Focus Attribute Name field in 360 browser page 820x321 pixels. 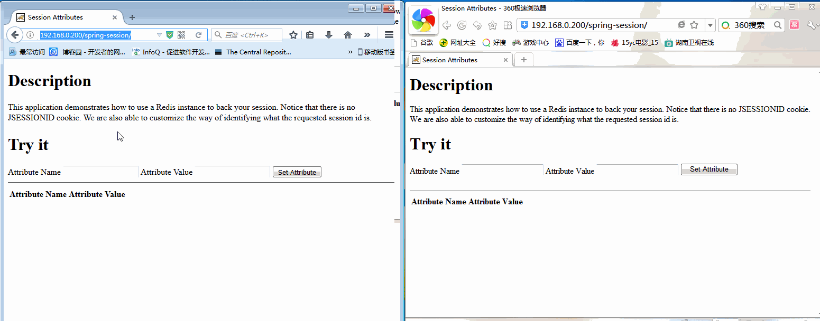coord(502,170)
